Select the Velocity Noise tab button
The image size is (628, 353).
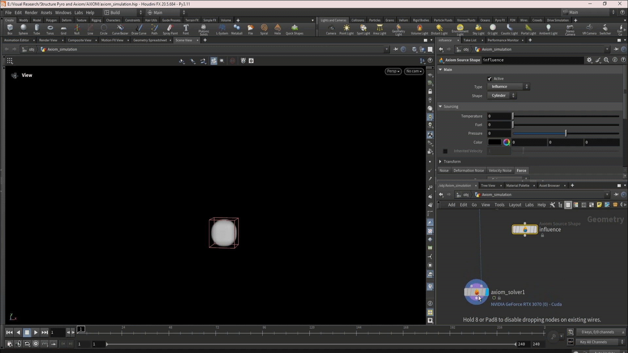click(x=500, y=171)
